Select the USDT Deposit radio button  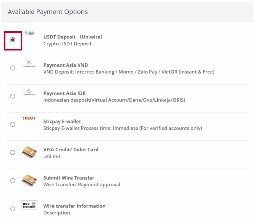(13, 40)
